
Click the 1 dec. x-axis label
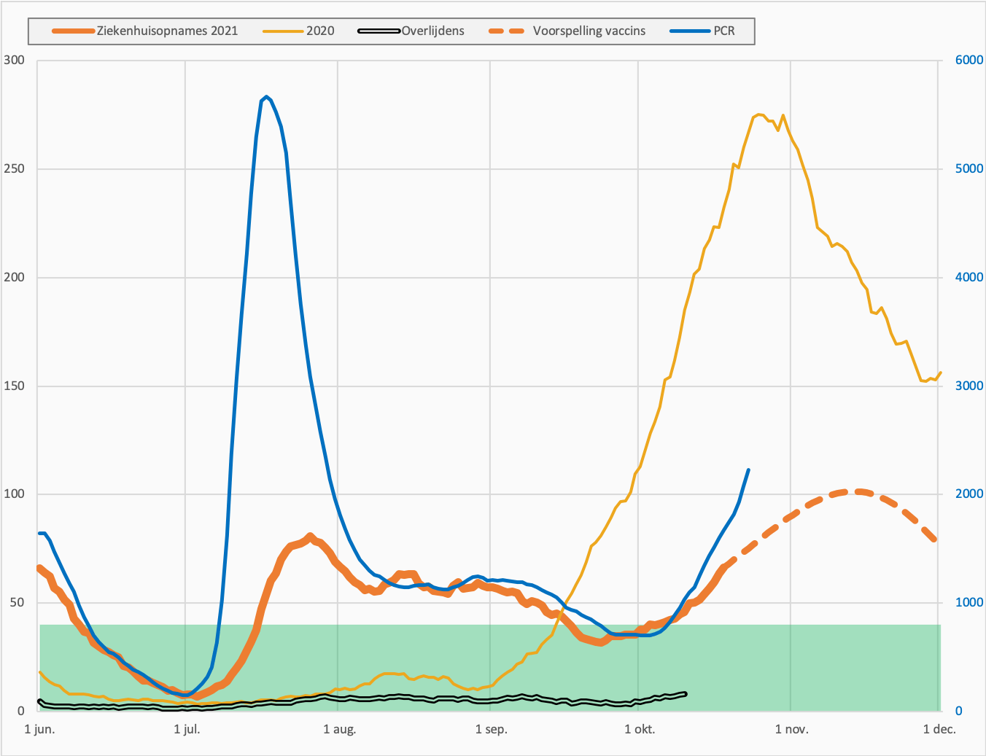pos(939,729)
